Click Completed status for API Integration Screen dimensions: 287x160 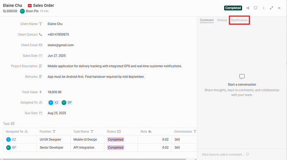click(x=116, y=147)
